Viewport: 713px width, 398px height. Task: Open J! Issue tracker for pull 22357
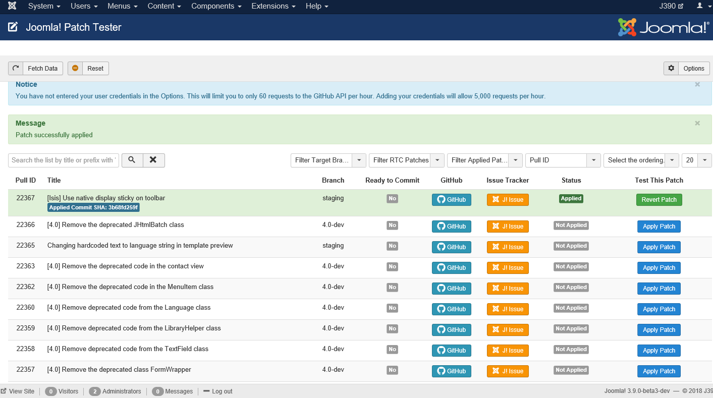(508, 371)
